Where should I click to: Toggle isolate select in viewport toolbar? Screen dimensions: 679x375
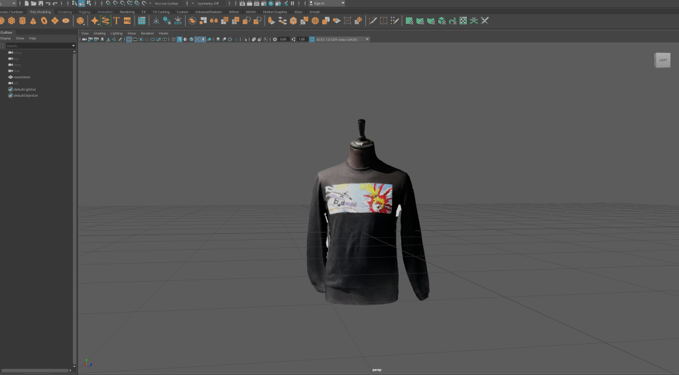coord(245,39)
